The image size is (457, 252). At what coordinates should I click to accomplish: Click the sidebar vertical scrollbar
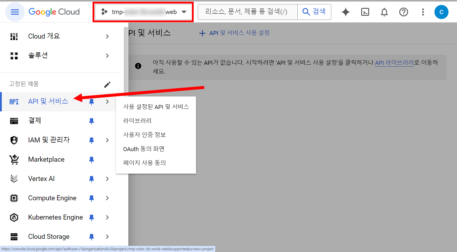click(x=126, y=62)
